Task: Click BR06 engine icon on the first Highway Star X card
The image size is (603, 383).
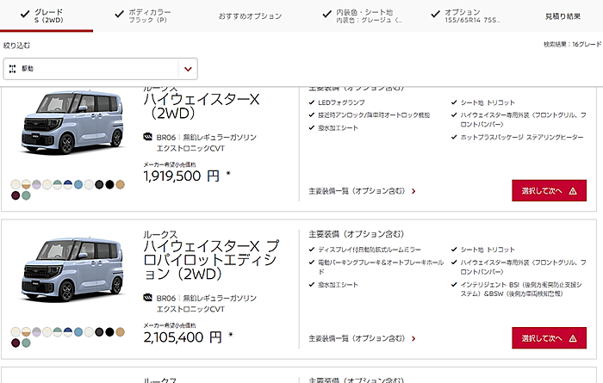Action: tap(148, 137)
